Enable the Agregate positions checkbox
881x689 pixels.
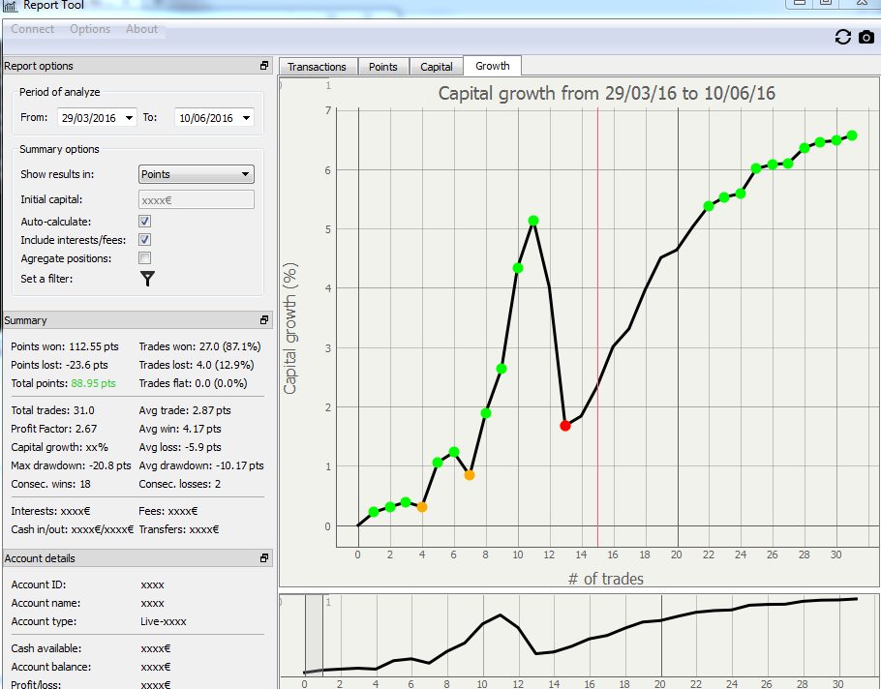pos(145,258)
